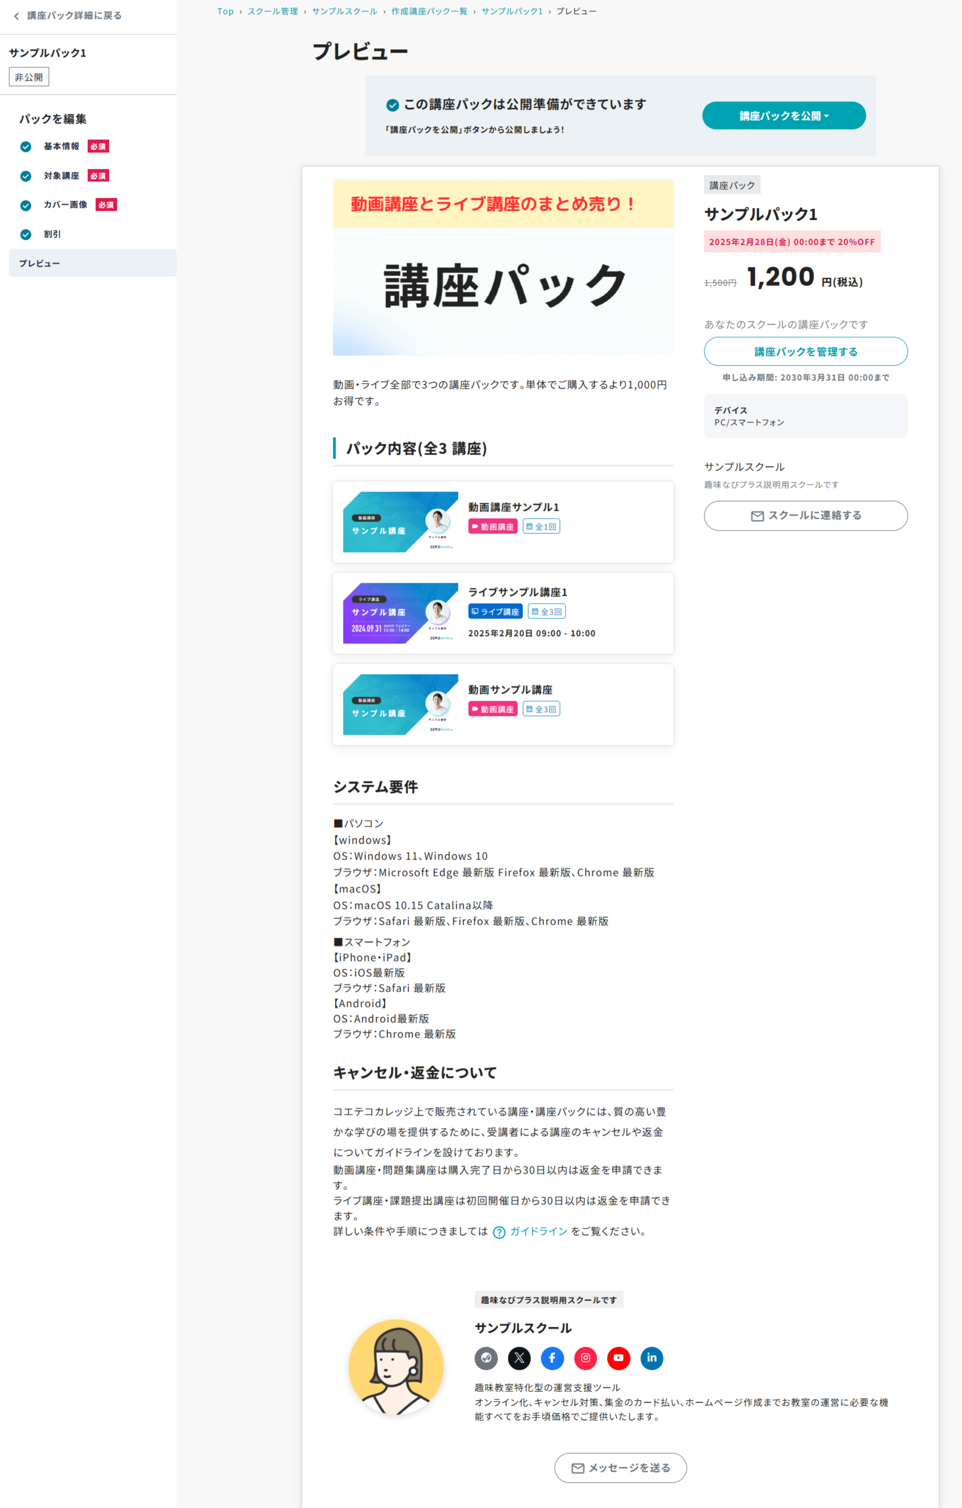The height and width of the screenshot is (1508, 962).
Task: Open 対象講座 in the pack edit sidebar
Action: click(x=61, y=176)
